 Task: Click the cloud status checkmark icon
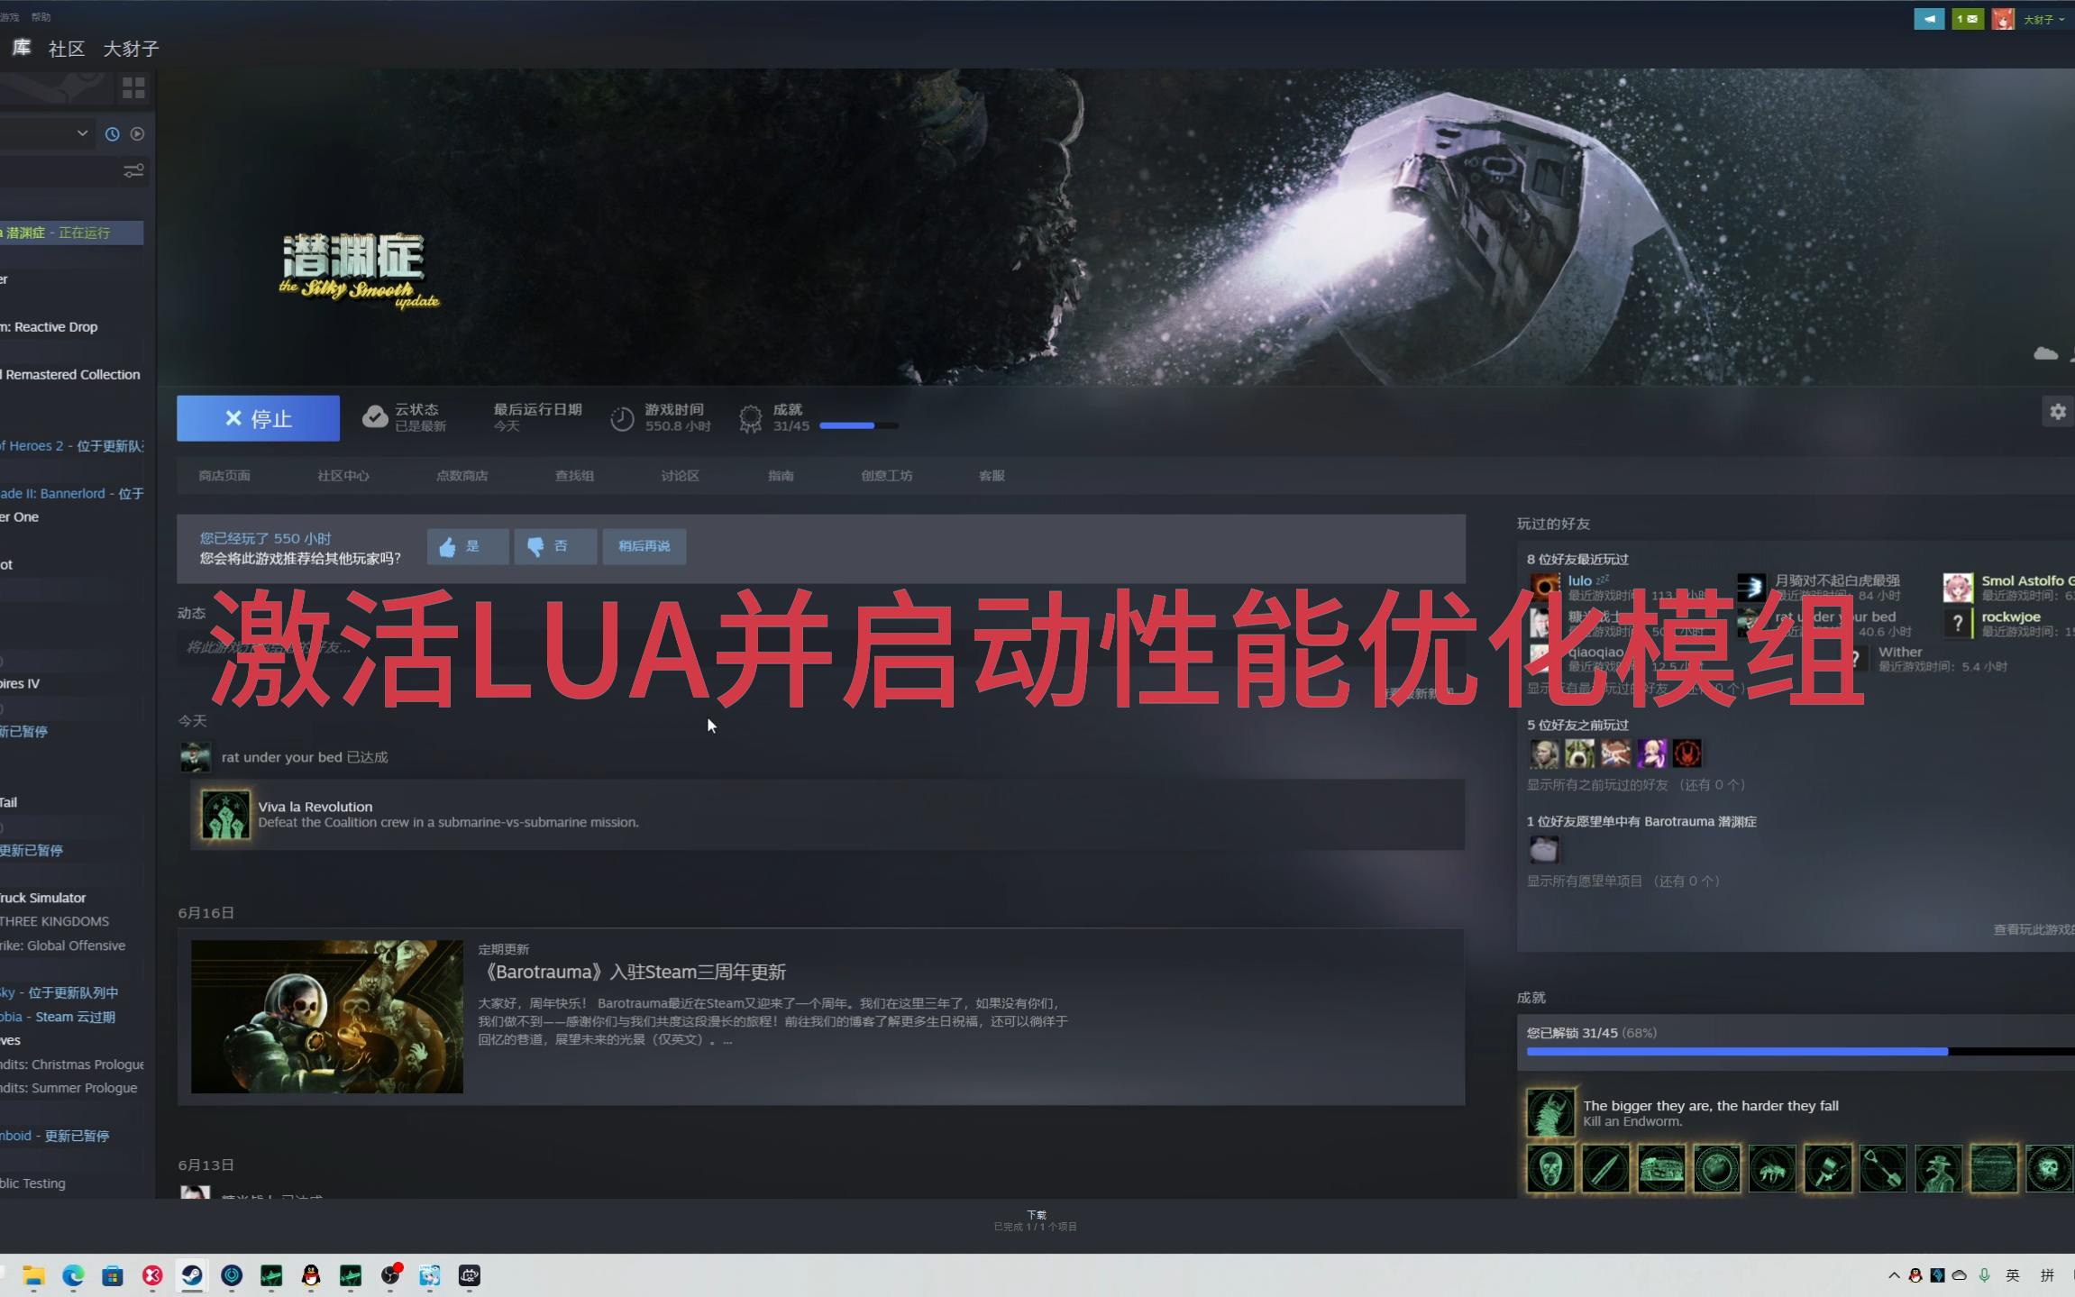coord(375,416)
